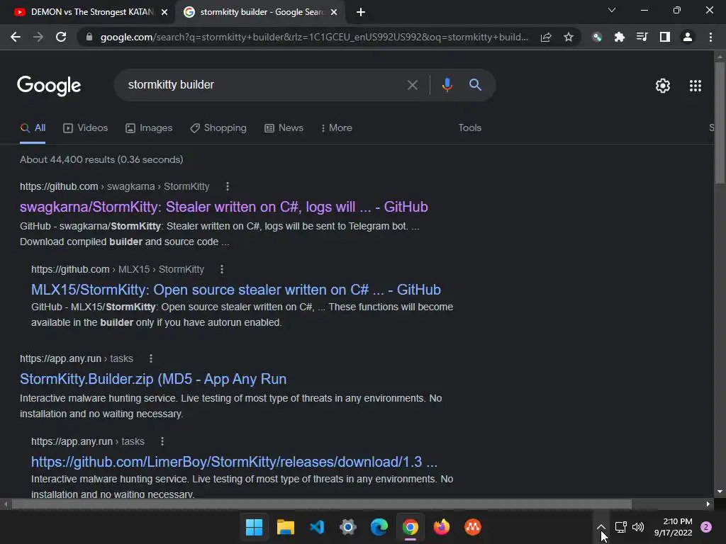Show hidden system tray icons
This screenshot has width=726, height=544.
[x=601, y=527]
